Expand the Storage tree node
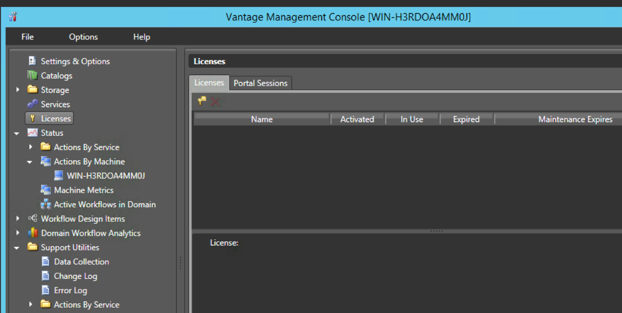This screenshot has width=622, height=313. pyautogui.click(x=18, y=90)
